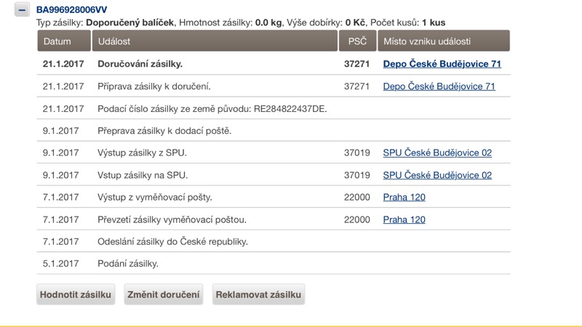Click the Přeprava zásilky k dodací poště row
The image size is (582, 327).
(164, 131)
